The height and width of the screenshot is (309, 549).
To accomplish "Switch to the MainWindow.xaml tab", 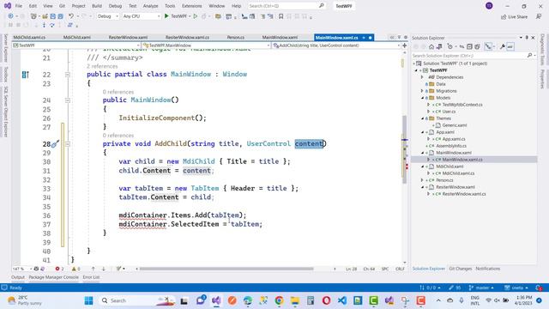I will pos(280,37).
